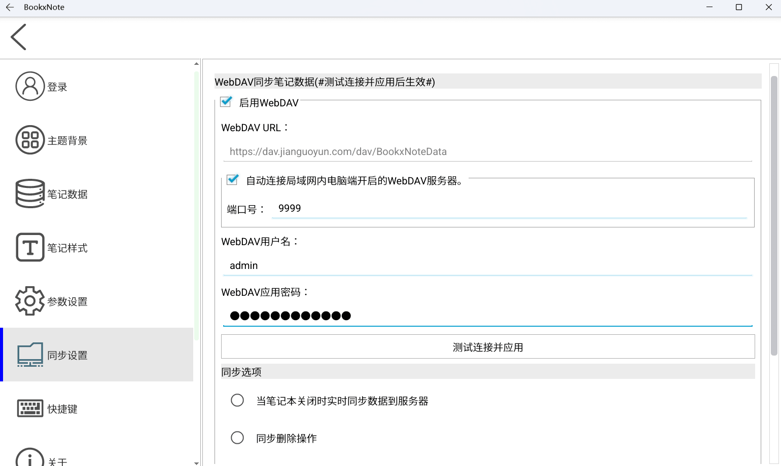
Task: Click the sidebar scrollbar up arrow
Action: click(x=196, y=63)
